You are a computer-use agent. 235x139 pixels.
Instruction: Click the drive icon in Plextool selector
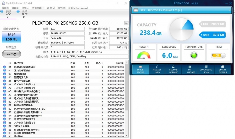[136, 10]
